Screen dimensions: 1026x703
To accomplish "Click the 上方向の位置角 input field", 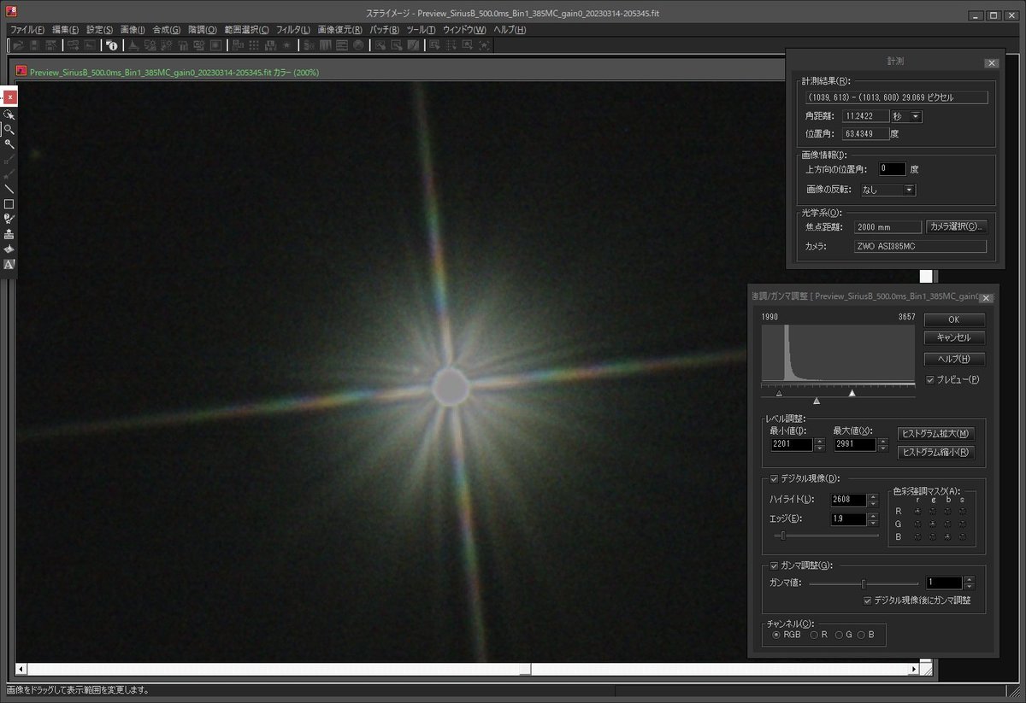I will [892, 169].
